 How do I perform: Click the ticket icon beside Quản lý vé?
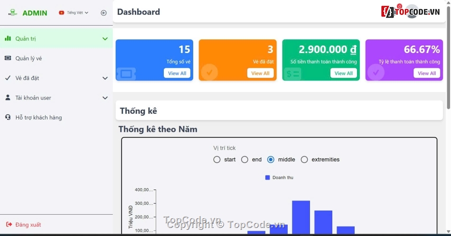tap(8, 58)
